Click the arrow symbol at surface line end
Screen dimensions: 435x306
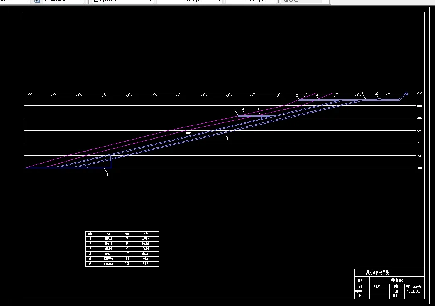[406, 94]
